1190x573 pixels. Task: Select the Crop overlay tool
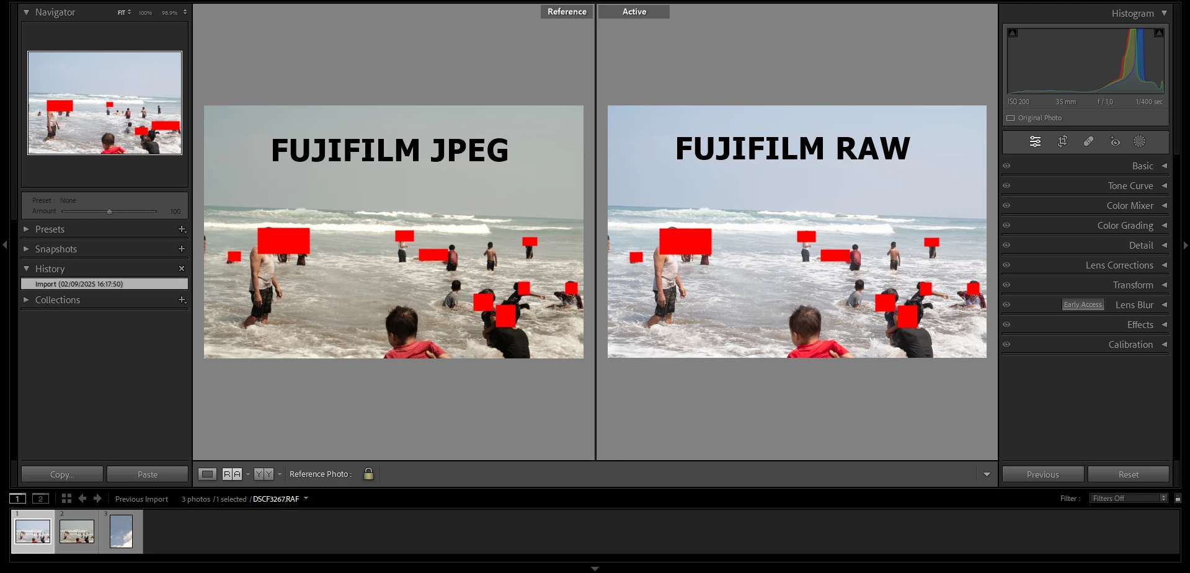pyautogui.click(x=1062, y=141)
